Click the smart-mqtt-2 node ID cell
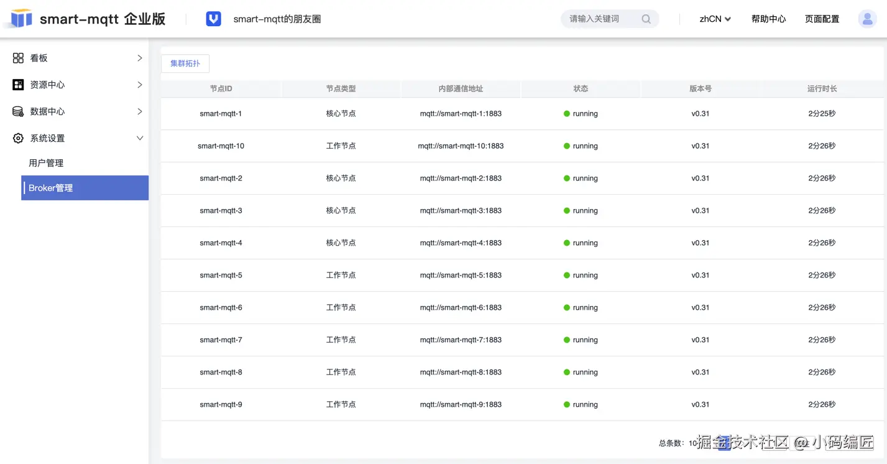This screenshot has width=887, height=464. coord(221,179)
